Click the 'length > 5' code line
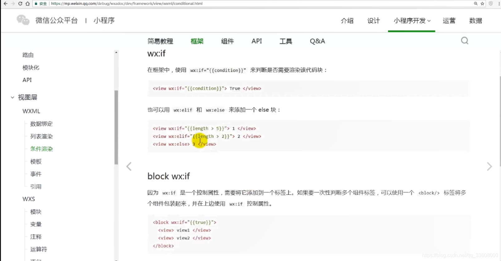This screenshot has height=261, width=501. coord(204,128)
